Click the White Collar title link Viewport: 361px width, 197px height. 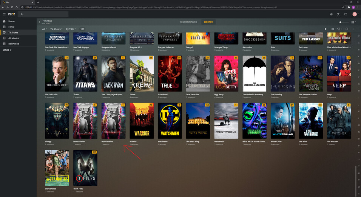pyautogui.click(x=276, y=142)
